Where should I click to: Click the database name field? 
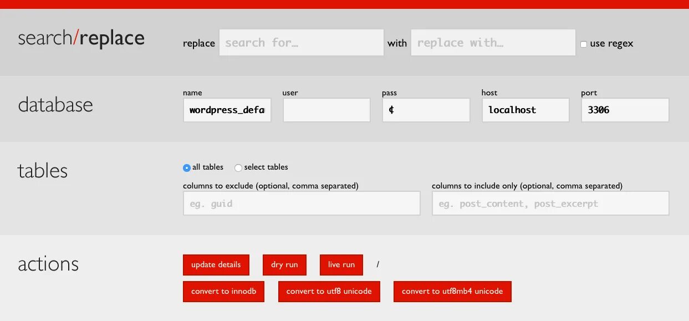click(x=227, y=110)
